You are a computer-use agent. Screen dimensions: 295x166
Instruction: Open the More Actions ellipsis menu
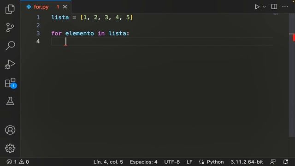(x=285, y=6)
